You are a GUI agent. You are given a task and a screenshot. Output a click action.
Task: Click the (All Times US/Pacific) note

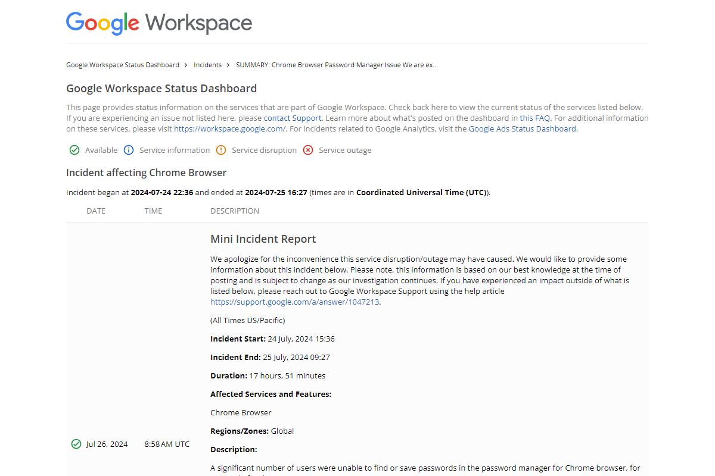[247, 320]
